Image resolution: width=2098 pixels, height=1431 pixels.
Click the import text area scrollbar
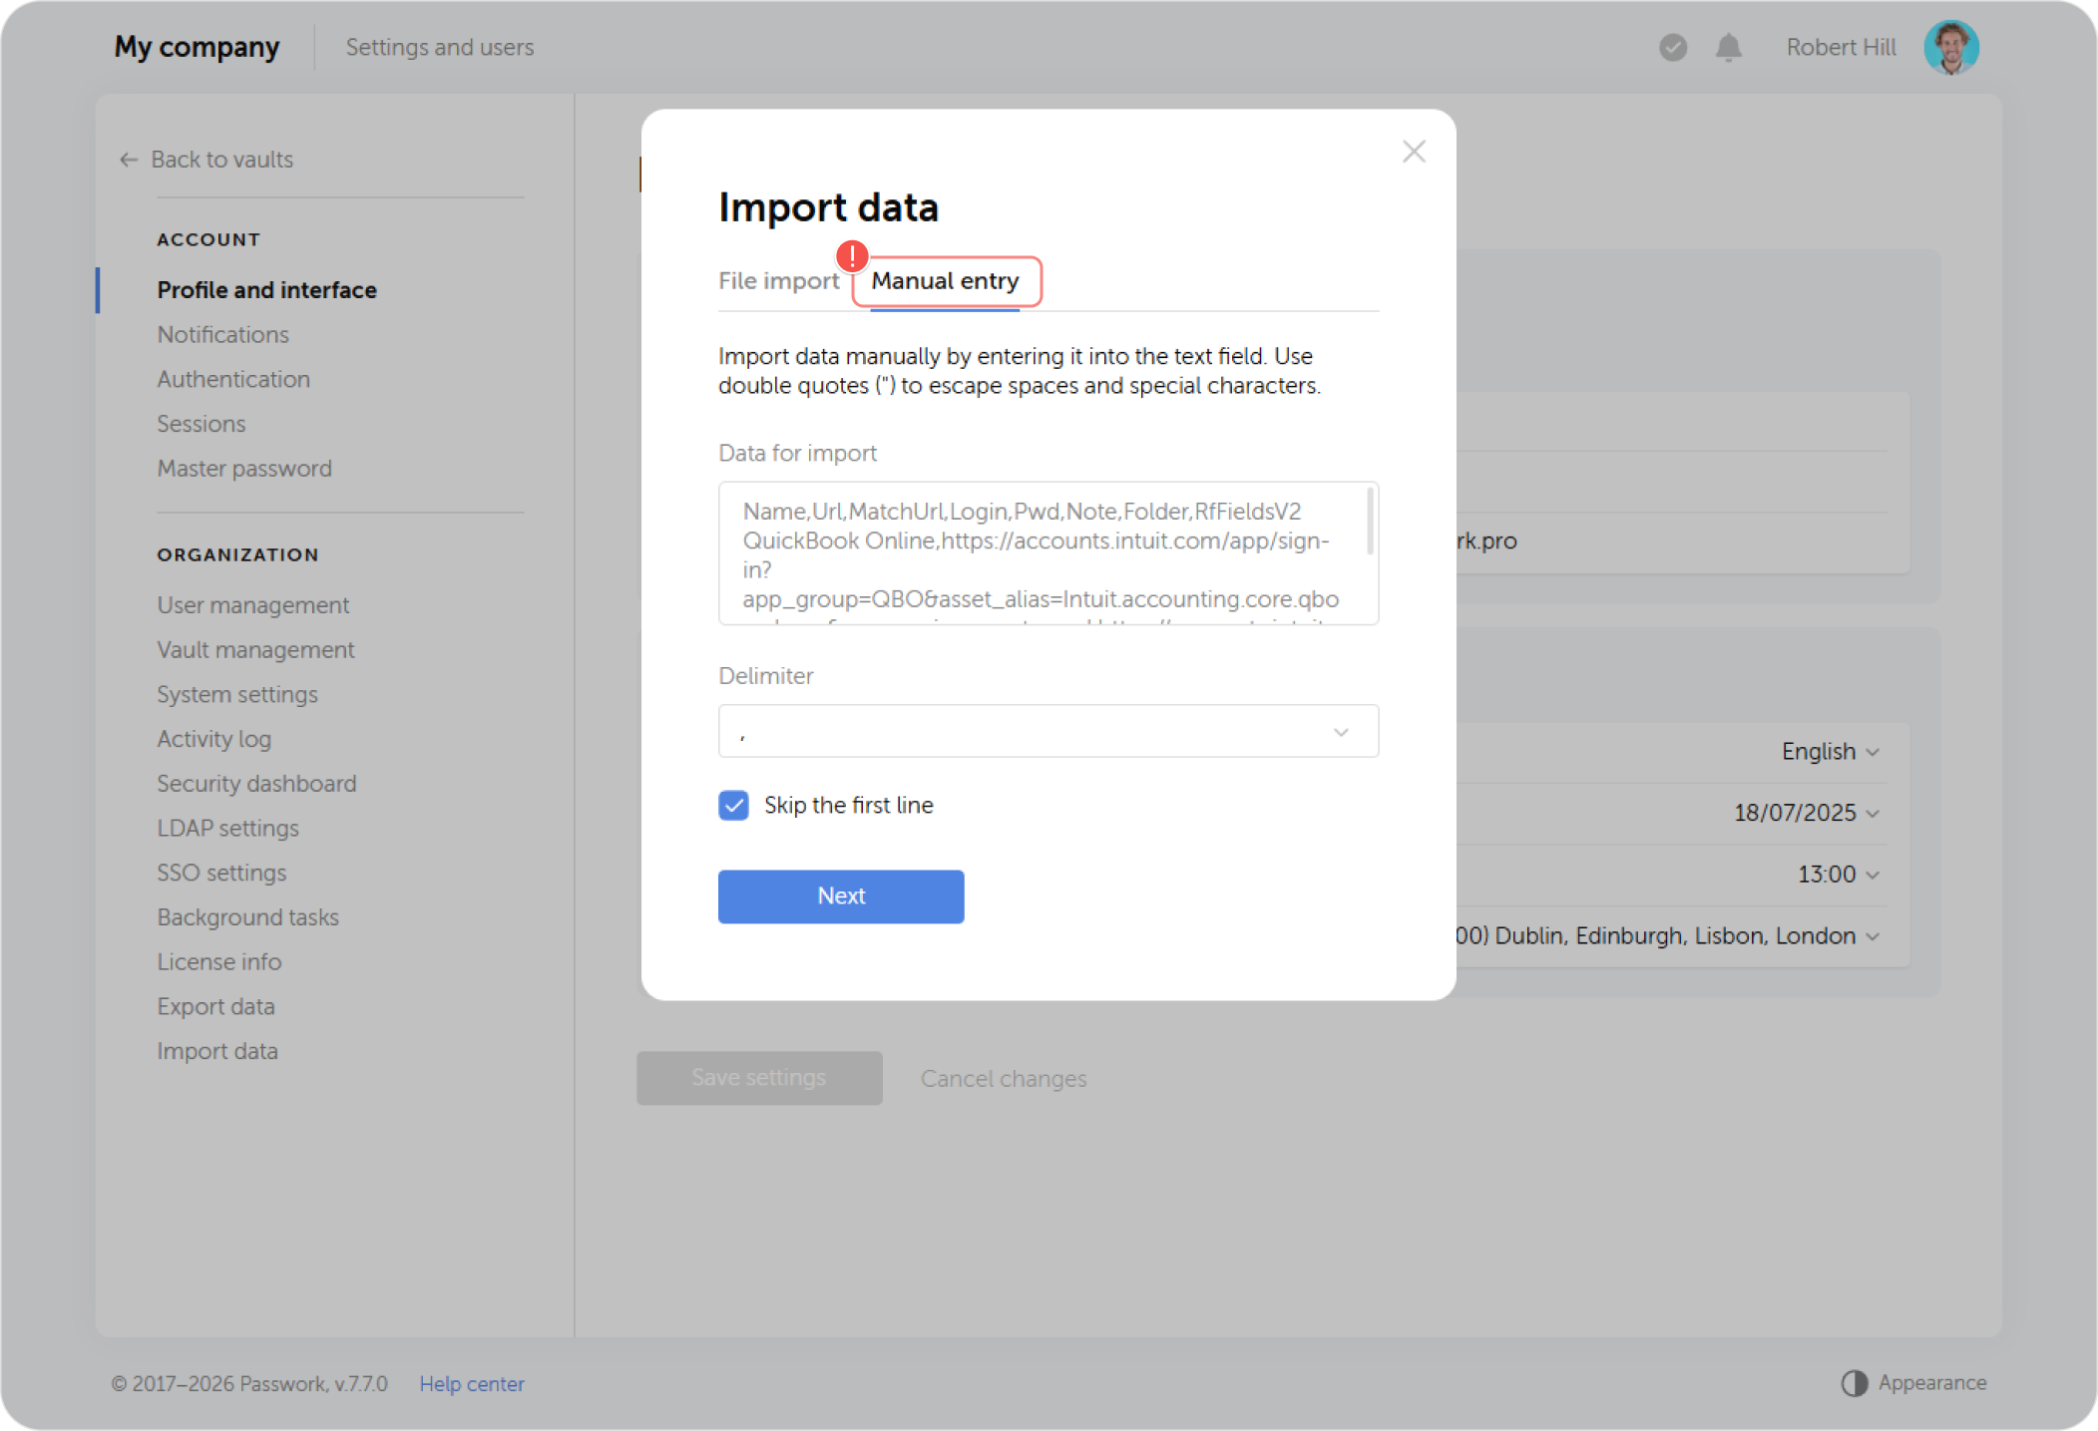click(1370, 521)
